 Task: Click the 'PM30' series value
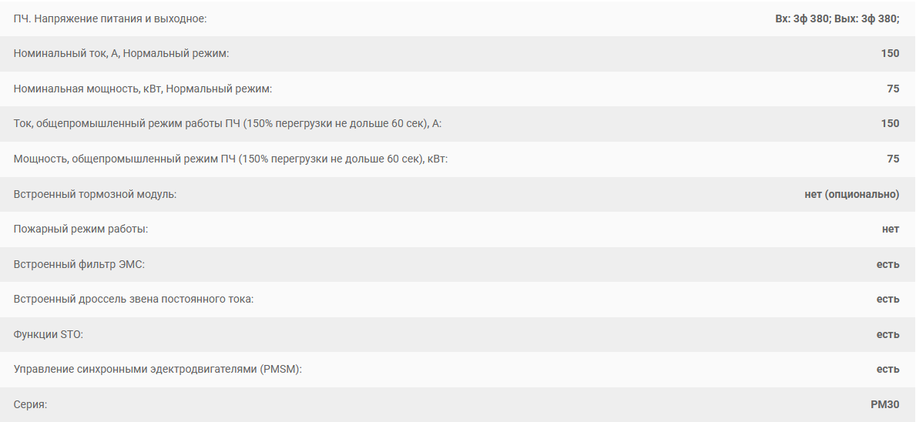(885, 404)
